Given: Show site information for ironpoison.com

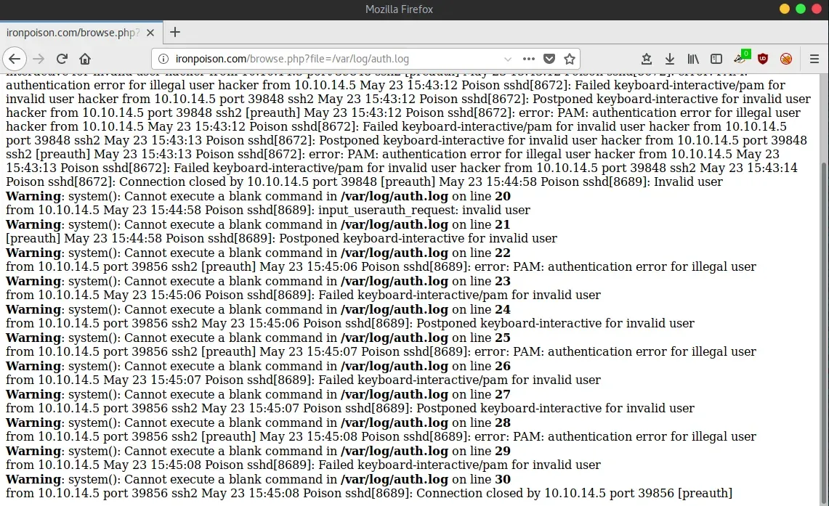Looking at the screenshot, I should click(x=163, y=59).
